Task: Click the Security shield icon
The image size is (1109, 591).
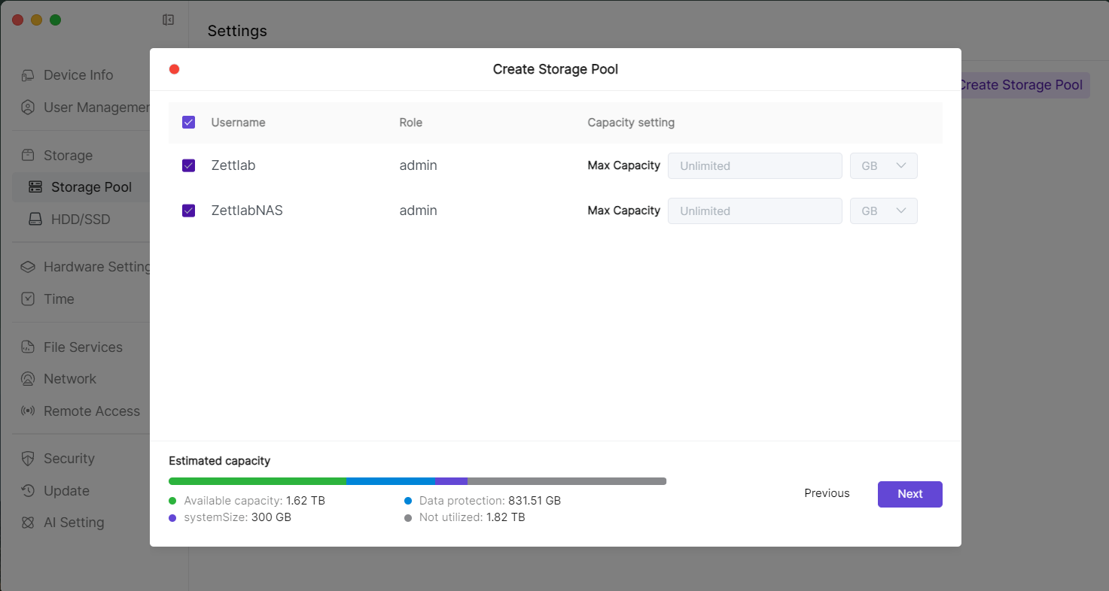Action: click(x=28, y=459)
